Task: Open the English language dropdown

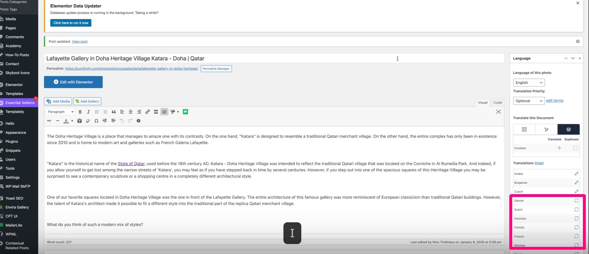Action: coord(529,83)
